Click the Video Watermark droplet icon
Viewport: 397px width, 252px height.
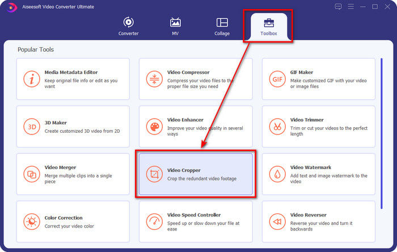277,174
